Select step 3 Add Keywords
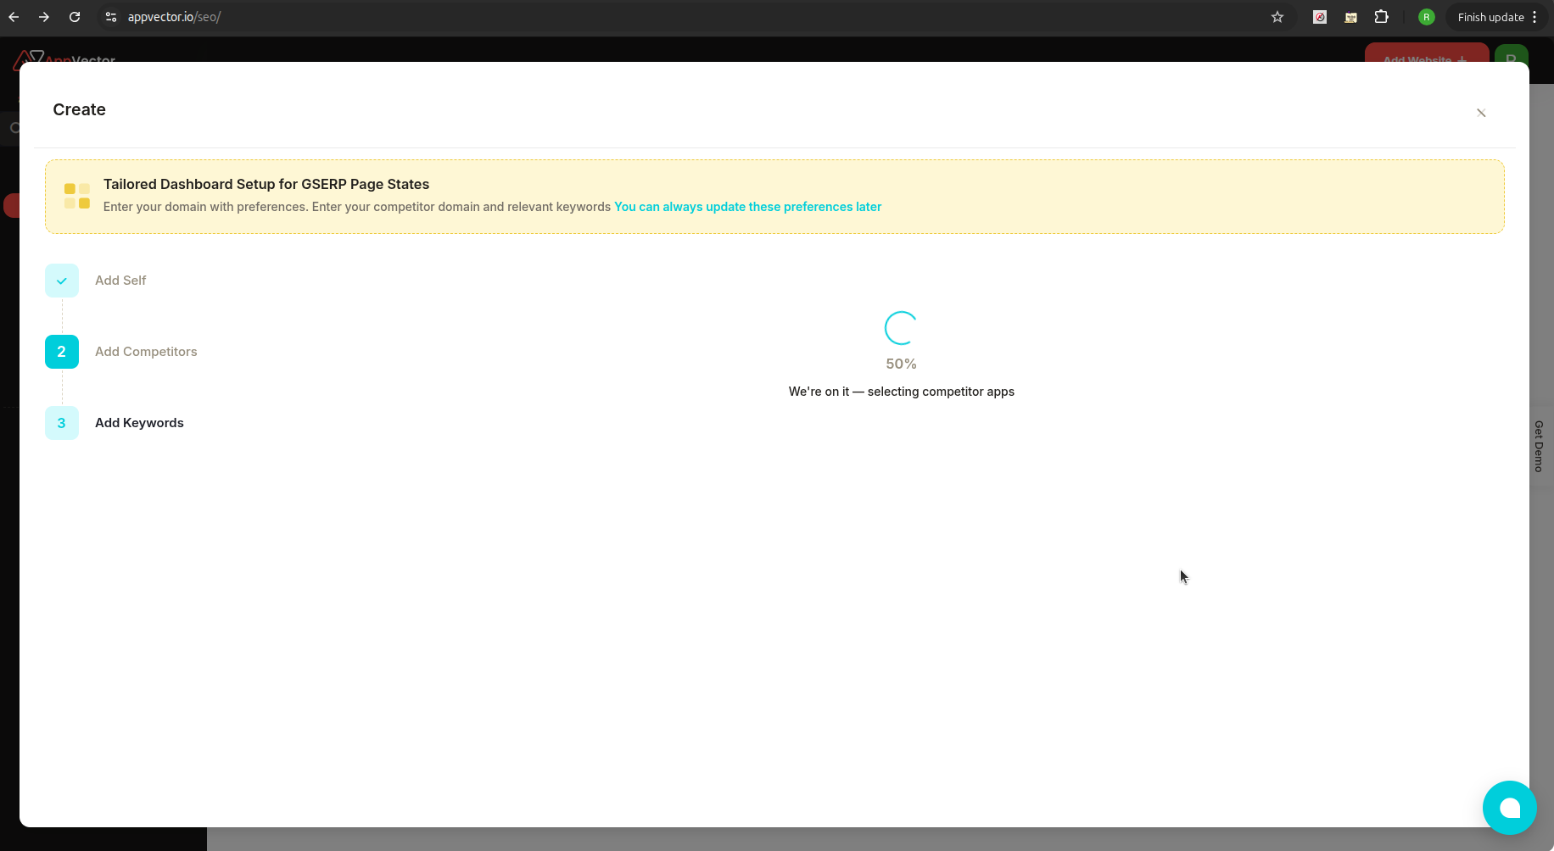 coord(61,422)
